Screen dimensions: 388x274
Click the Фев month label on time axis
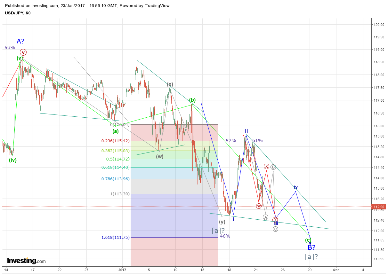[336, 270]
